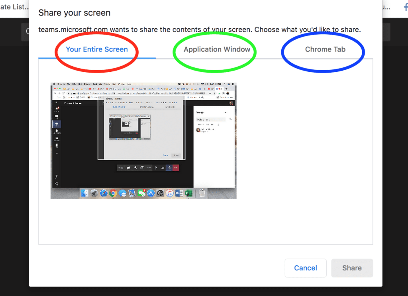This screenshot has width=408, height=296.
Task: Switch to the Application Window tab
Action: pyautogui.click(x=217, y=49)
